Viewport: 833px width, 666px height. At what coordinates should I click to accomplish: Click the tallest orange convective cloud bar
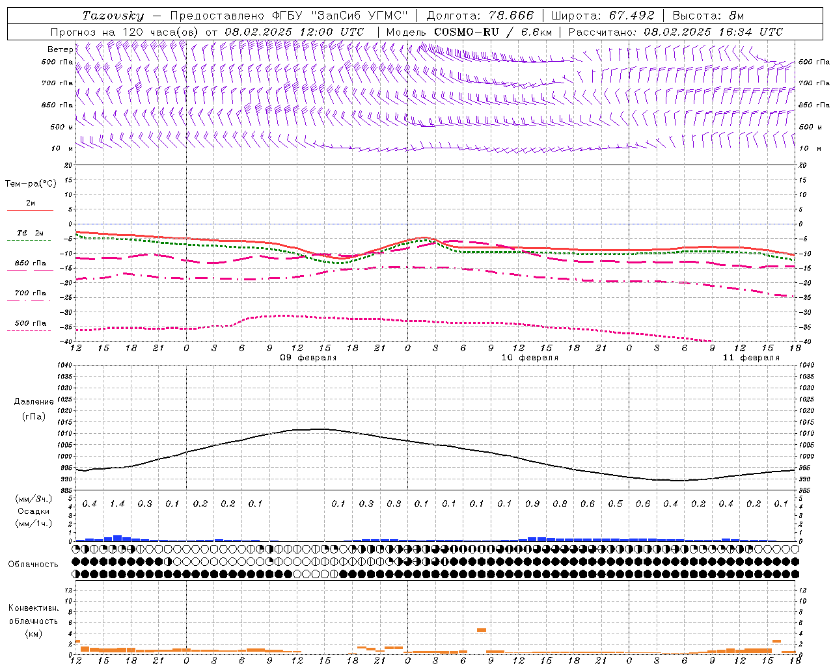[x=482, y=630]
